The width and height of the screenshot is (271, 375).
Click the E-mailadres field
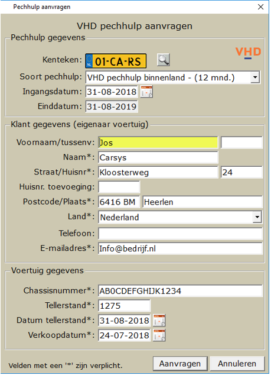180,248
